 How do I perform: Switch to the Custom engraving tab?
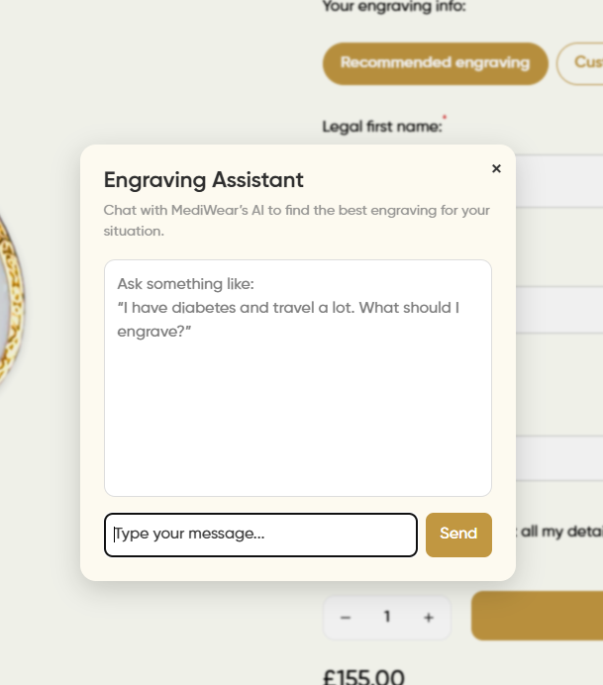584,63
